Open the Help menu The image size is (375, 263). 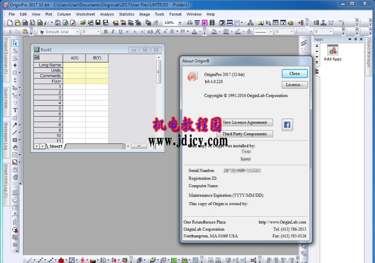(x=211, y=14)
